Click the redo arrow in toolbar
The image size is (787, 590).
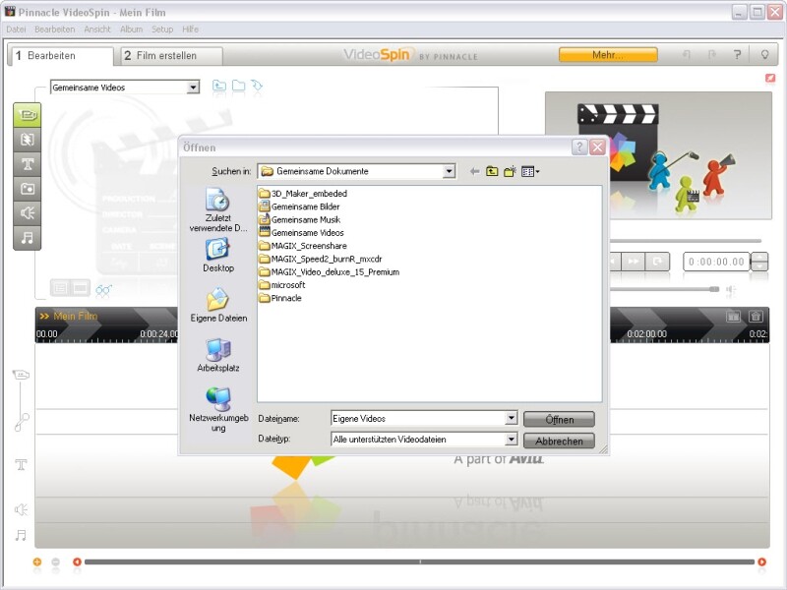711,54
